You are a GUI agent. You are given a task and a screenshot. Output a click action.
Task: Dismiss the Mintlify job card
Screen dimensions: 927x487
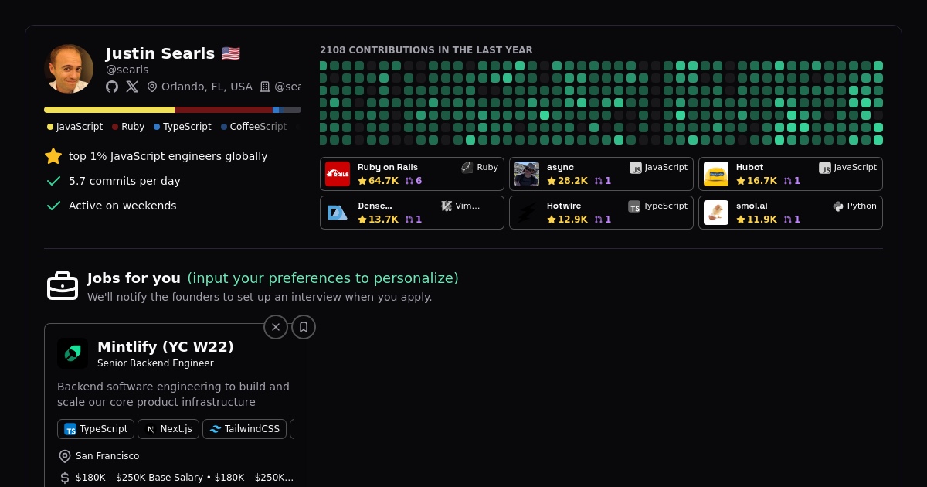coord(276,327)
